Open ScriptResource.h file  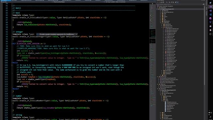pos(170,50)
